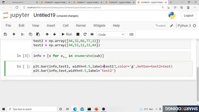
Task: Open the Edit menu
Action: click(x=21, y=26)
